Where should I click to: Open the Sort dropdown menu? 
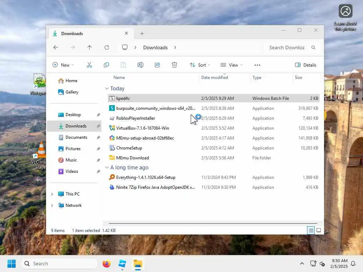pyautogui.click(x=200, y=65)
